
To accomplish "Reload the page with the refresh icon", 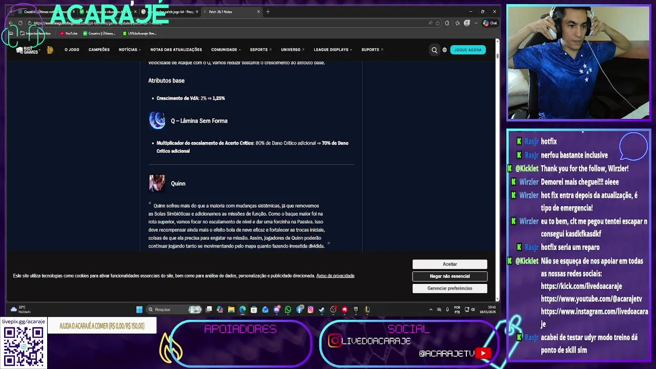I will (20, 23).
